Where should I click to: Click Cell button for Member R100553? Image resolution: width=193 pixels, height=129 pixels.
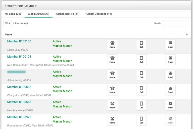coord(141,105)
